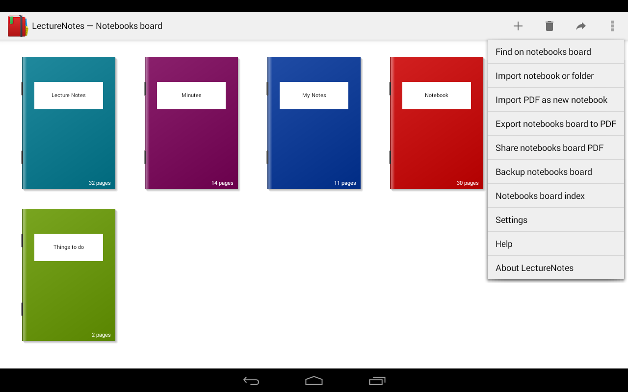Open Help from the menu

pyautogui.click(x=503, y=244)
